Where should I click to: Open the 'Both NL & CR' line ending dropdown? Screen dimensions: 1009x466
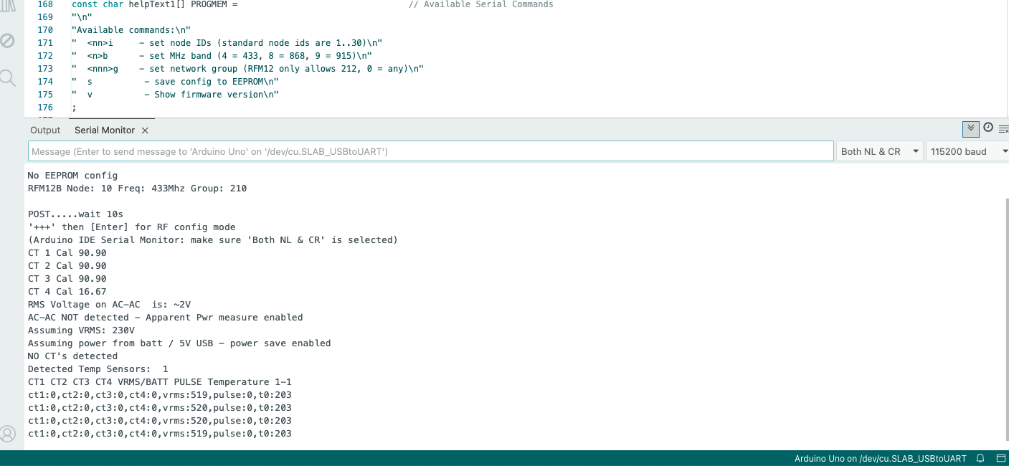click(x=879, y=151)
